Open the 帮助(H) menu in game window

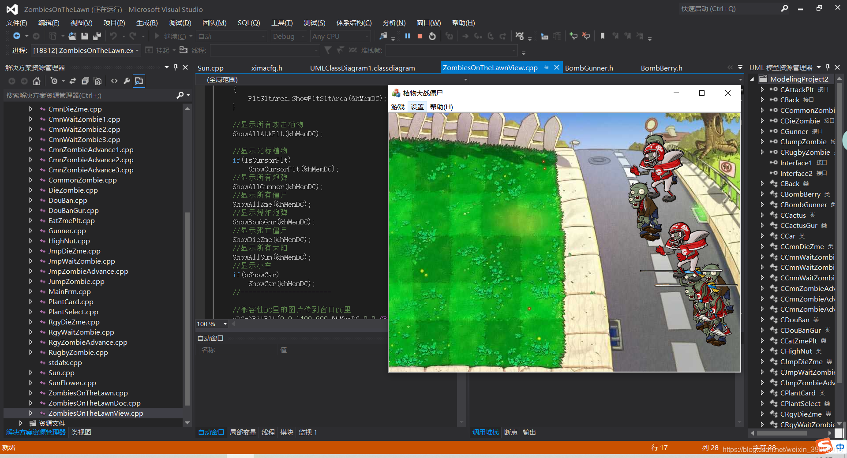coord(441,107)
